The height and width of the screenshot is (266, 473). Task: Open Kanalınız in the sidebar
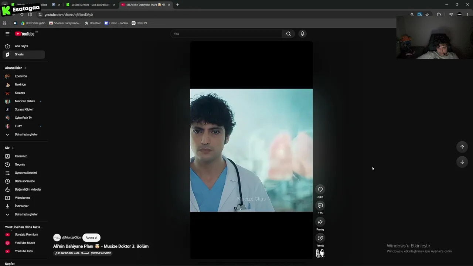pos(24,156)
